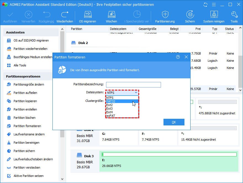Click the Typ column header

point(215,29)
